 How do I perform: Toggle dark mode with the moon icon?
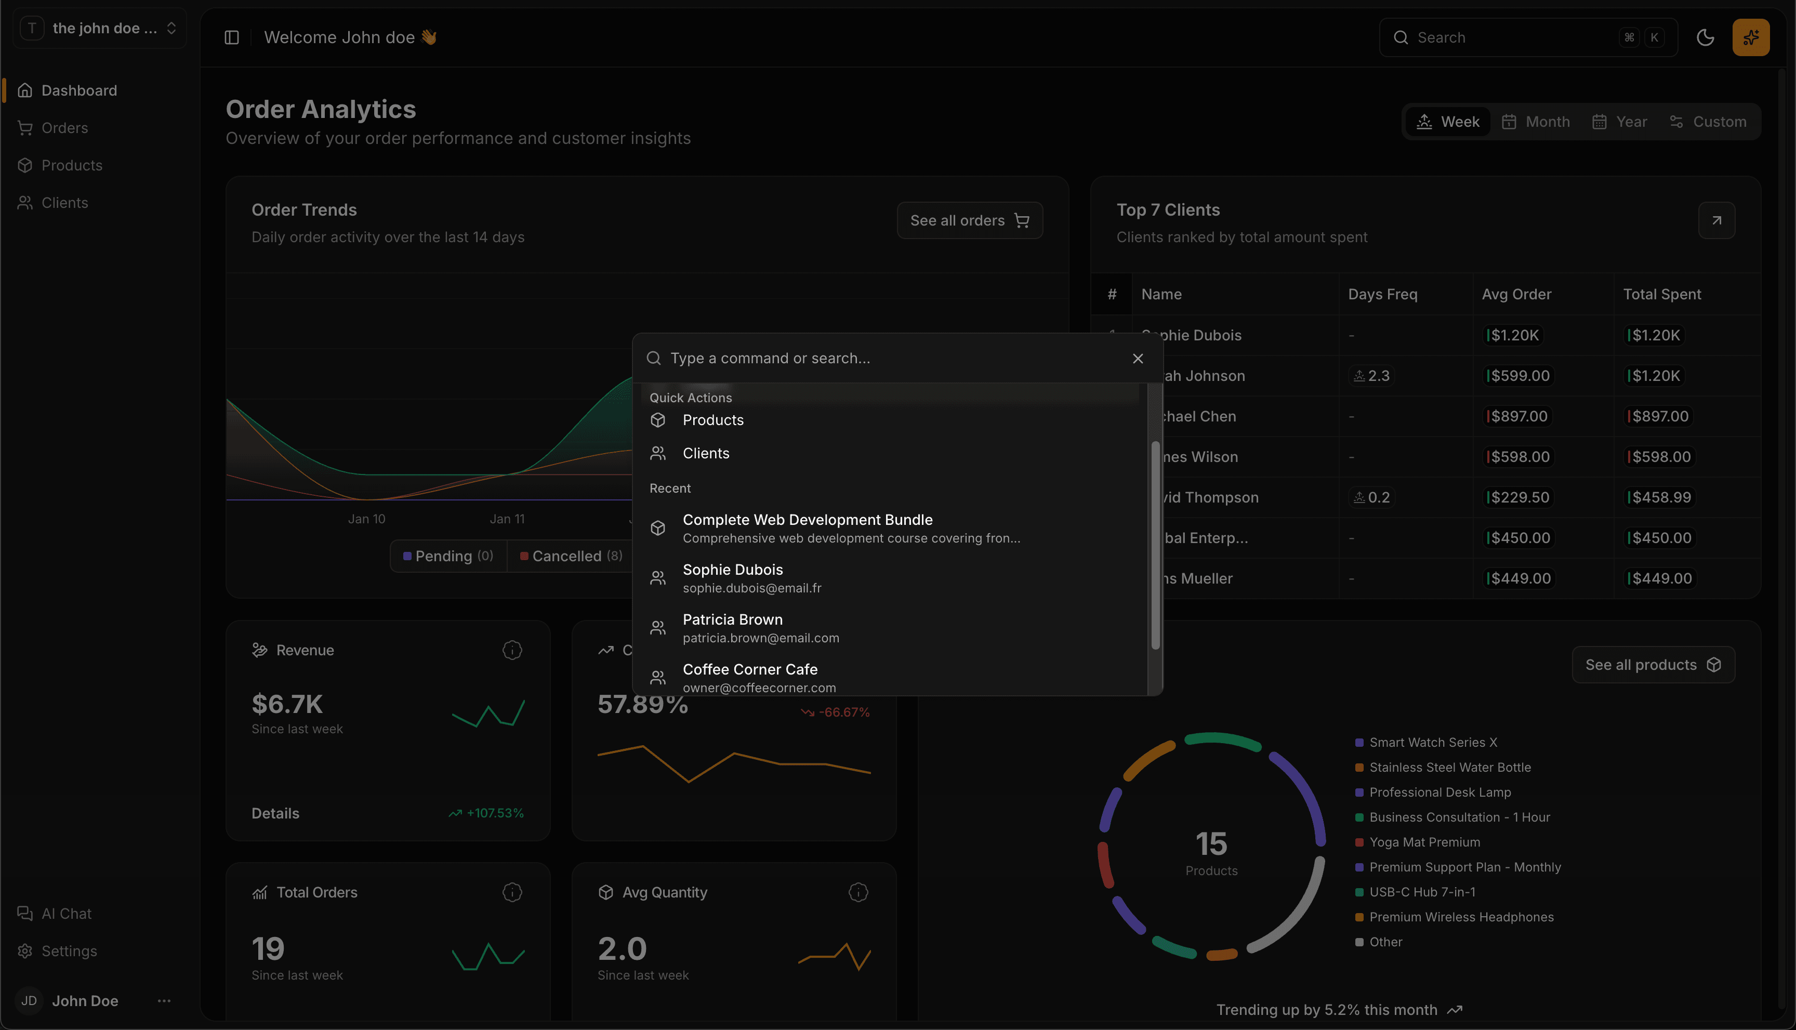click(x=1706, y=37)
